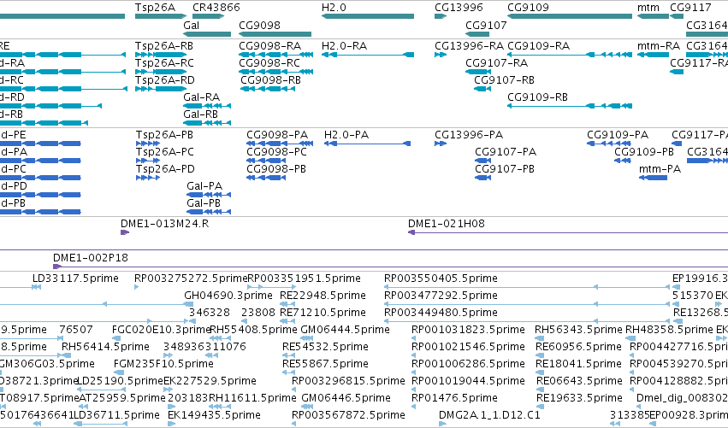Select protein CG9098-PC

tap(276, 152)
